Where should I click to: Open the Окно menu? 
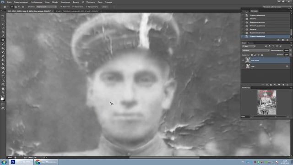(x=100, y=2)
